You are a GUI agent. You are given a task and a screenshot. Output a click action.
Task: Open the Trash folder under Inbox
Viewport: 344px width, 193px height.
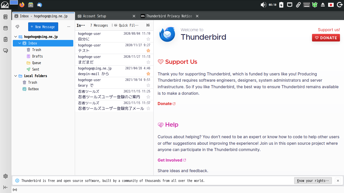(x=43, y=50)
